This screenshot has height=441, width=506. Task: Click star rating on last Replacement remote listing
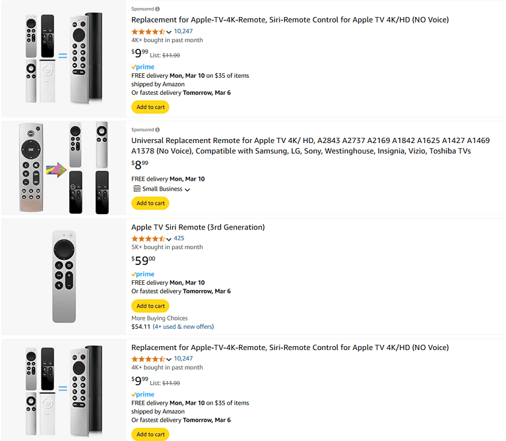pyautogui.click(x=148, y=359)
